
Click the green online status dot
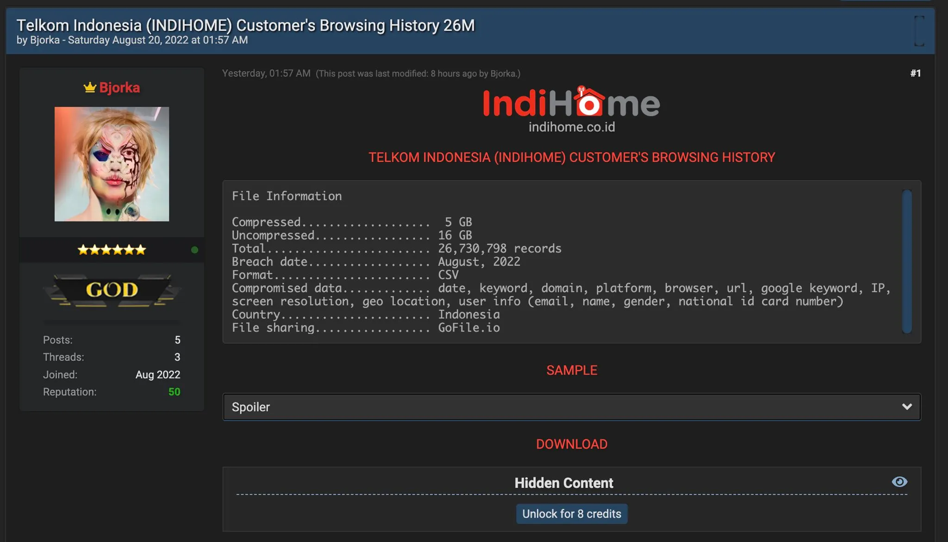coord(194,250)
